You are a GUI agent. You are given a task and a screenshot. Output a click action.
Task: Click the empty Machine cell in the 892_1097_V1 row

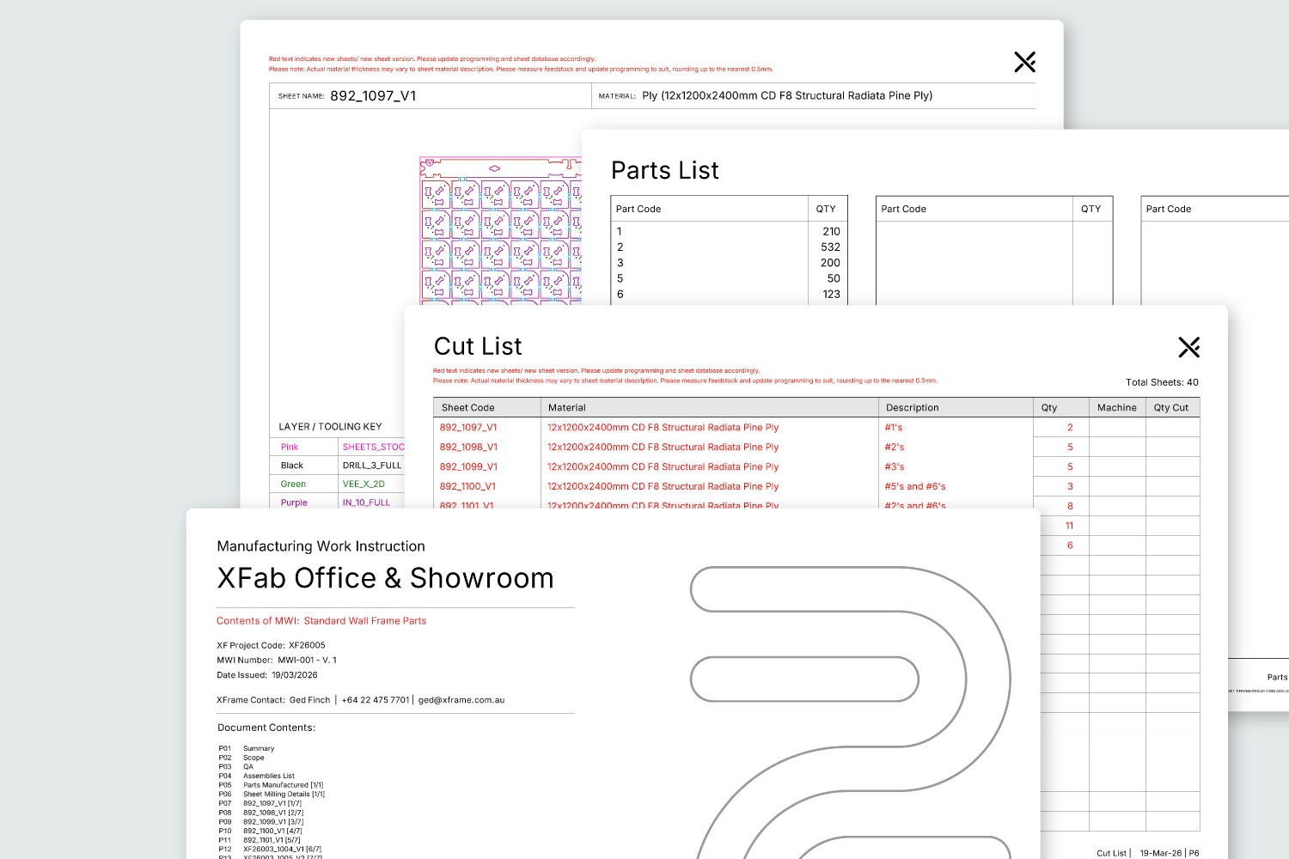1117,428
